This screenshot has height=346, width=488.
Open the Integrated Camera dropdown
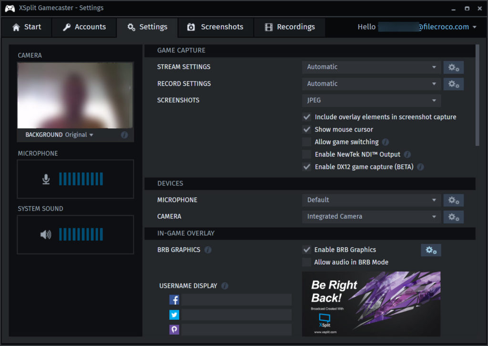pyautogui.click(x=371, y=217)
